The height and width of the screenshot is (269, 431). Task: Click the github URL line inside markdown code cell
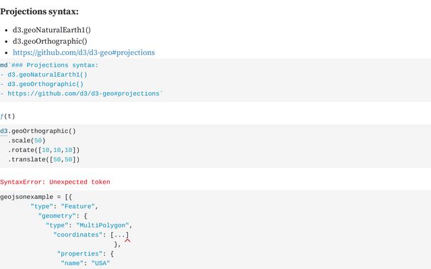pos(81,93)
